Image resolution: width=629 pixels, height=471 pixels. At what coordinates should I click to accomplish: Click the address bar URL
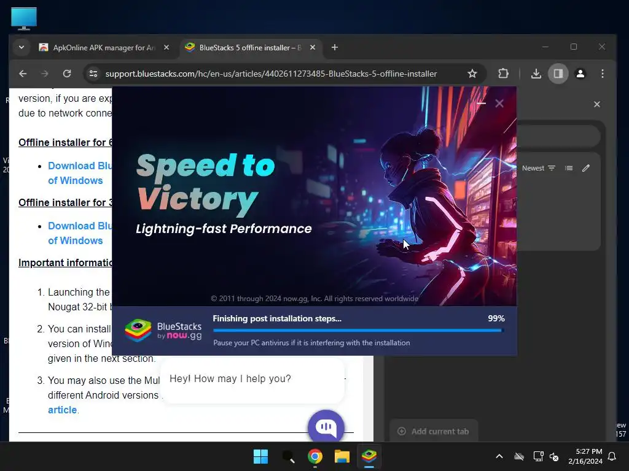pyautogui.click(x=271, y=74)
